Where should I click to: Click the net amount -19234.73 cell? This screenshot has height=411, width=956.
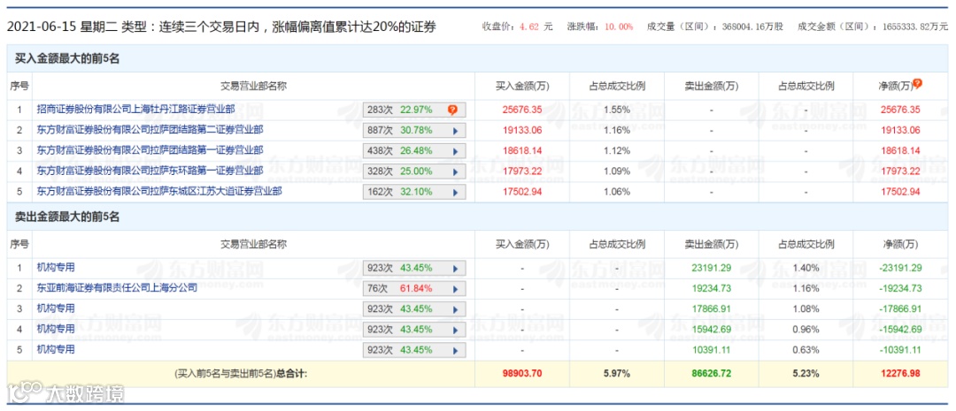coord(900,289)
